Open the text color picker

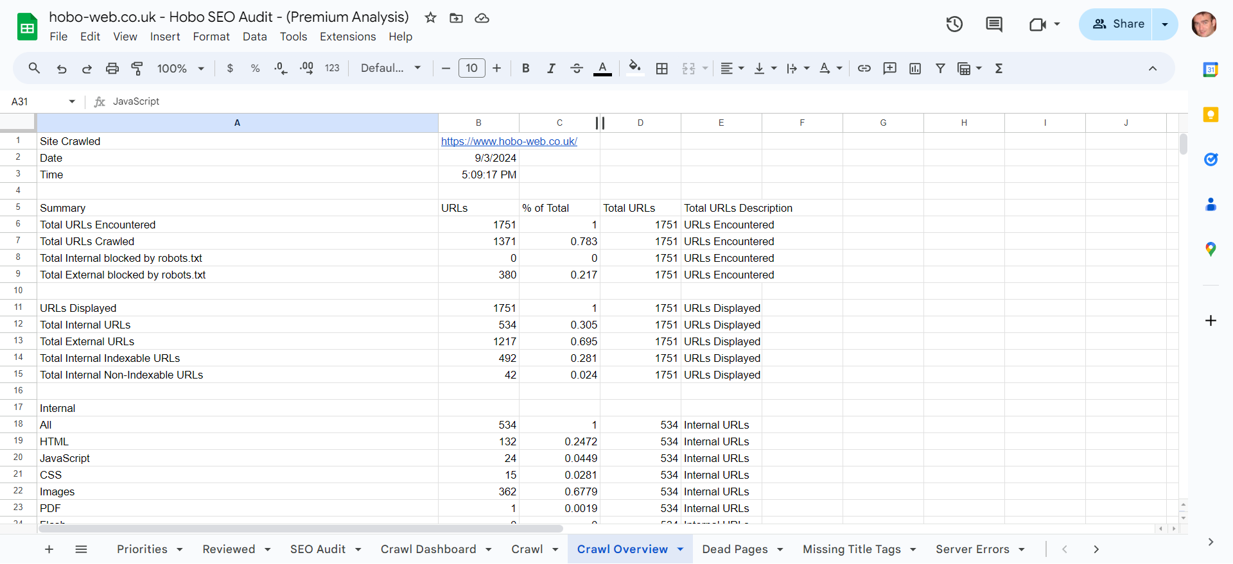click(602, 68)
